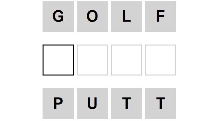Click the second empty letter box
The width and height of the screenshot is (217, 121).
tap(92, 60)
